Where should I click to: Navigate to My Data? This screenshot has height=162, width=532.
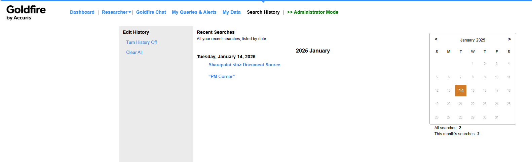(231, 12)
